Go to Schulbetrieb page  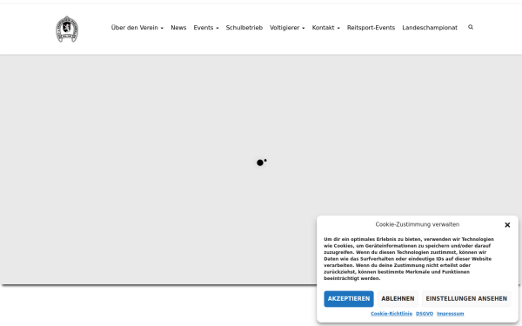(x=244, y=28)
